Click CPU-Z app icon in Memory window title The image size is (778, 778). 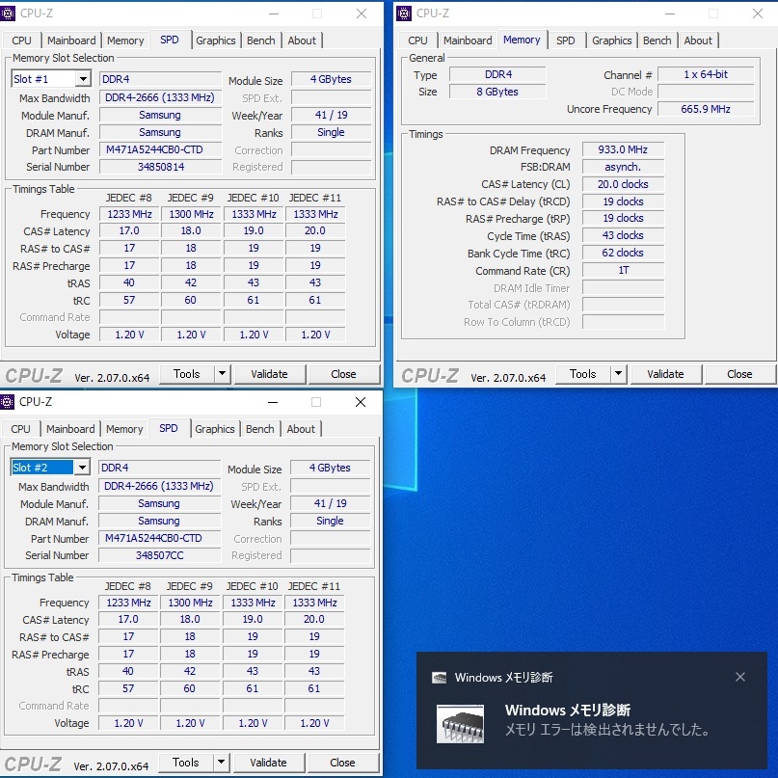tap(403, 13)
